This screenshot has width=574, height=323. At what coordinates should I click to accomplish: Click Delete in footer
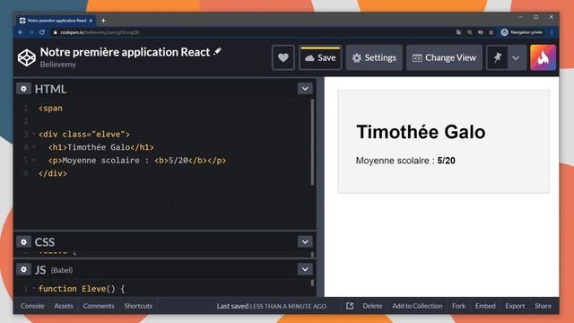[372, 306]
